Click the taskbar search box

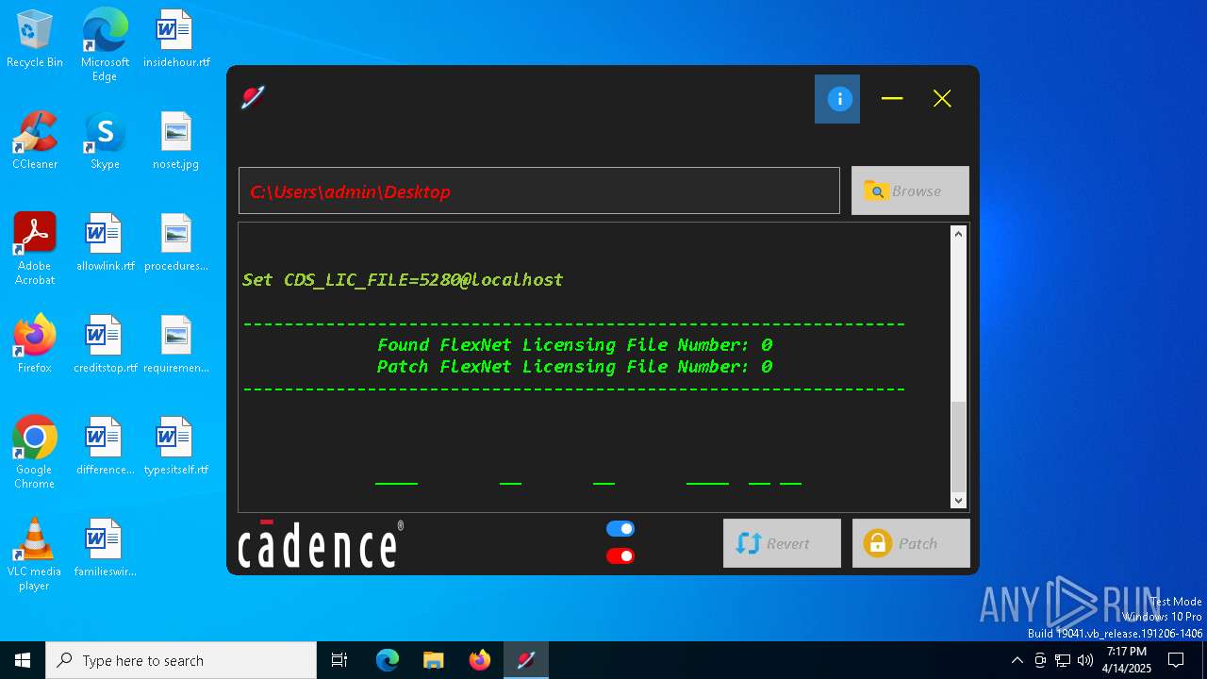[x=181, y=660]
